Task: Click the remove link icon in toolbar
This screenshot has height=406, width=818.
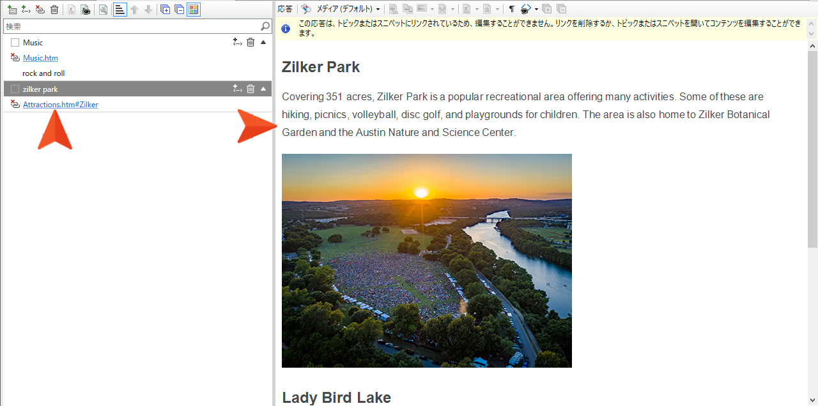Action: [40, 10]
